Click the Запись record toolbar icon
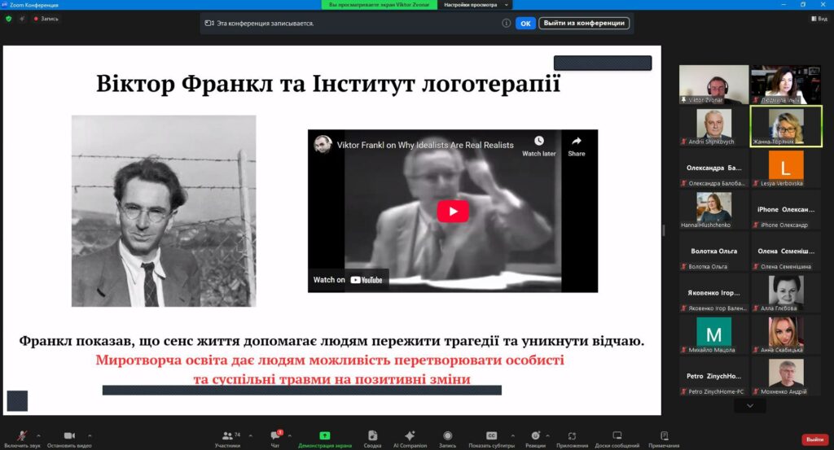 [447, 439]
